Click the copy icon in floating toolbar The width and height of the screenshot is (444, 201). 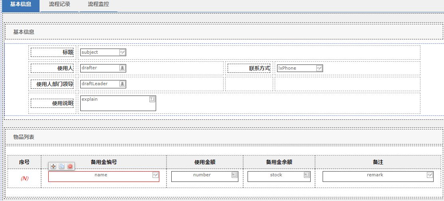pos(61,166)
